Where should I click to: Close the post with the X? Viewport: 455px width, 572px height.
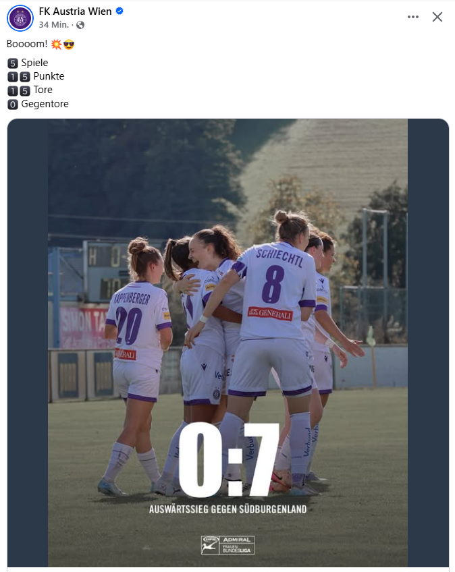tap(437, 17)
